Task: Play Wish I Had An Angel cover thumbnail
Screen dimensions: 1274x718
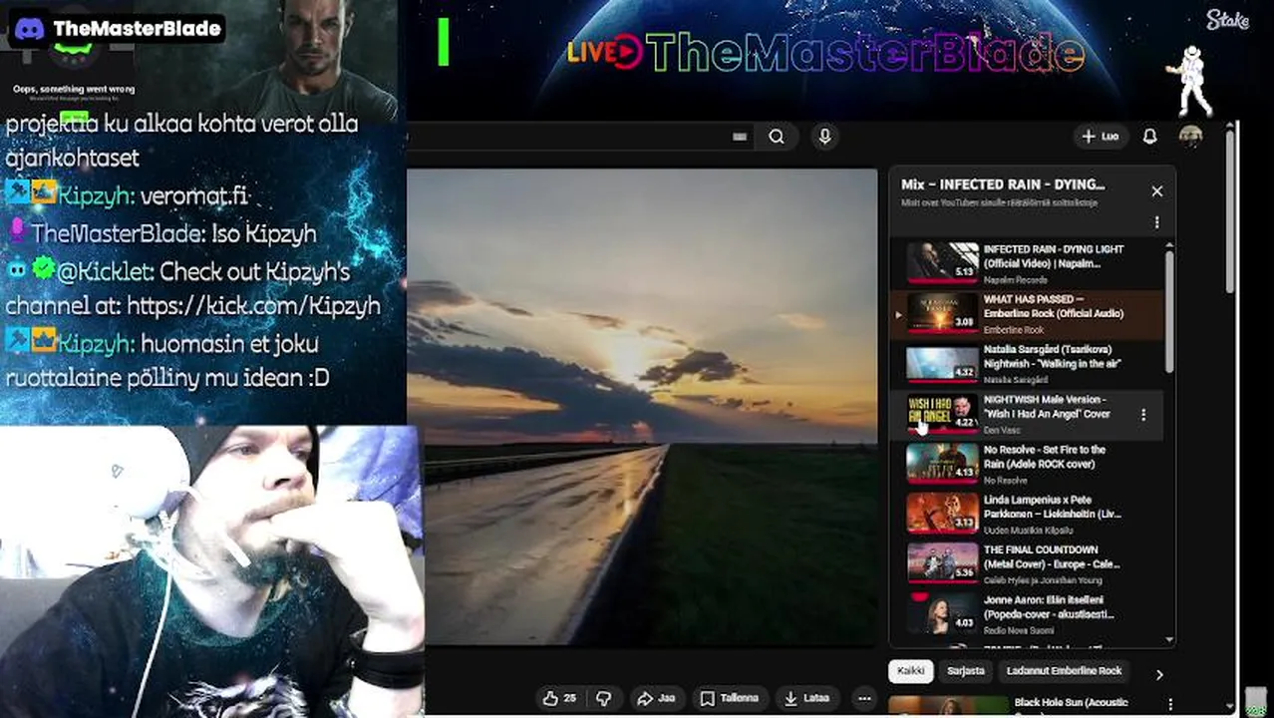Action: [942, 413]
